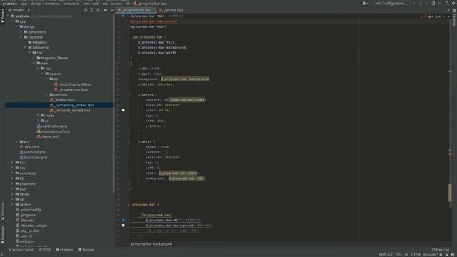Click frontend in navigation breadcrumb bar

(52, 4)
